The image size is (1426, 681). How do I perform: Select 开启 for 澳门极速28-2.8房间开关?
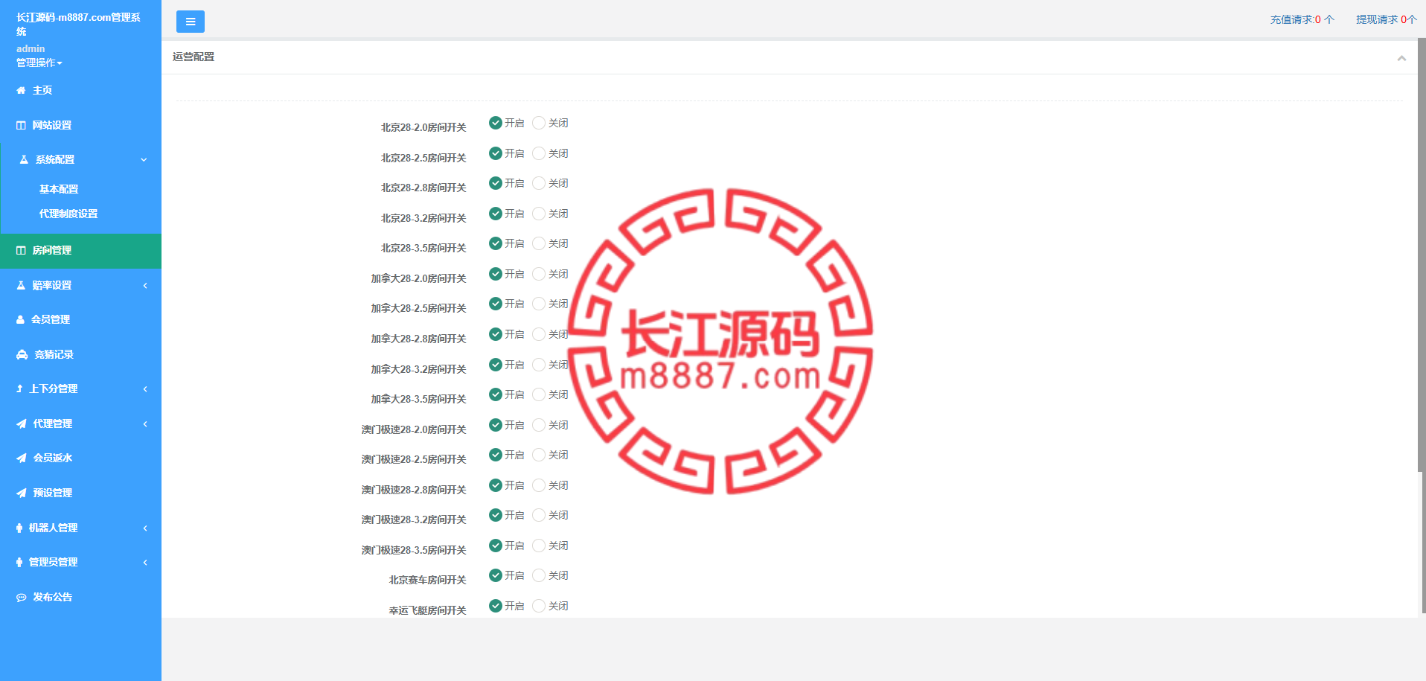[x=496, y=485]
